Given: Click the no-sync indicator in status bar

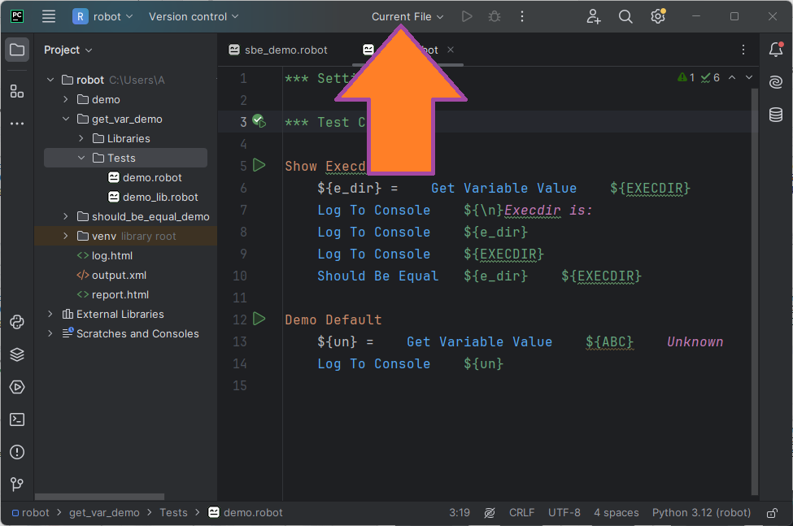Looking at the screenshot, I should coord(489,513).
